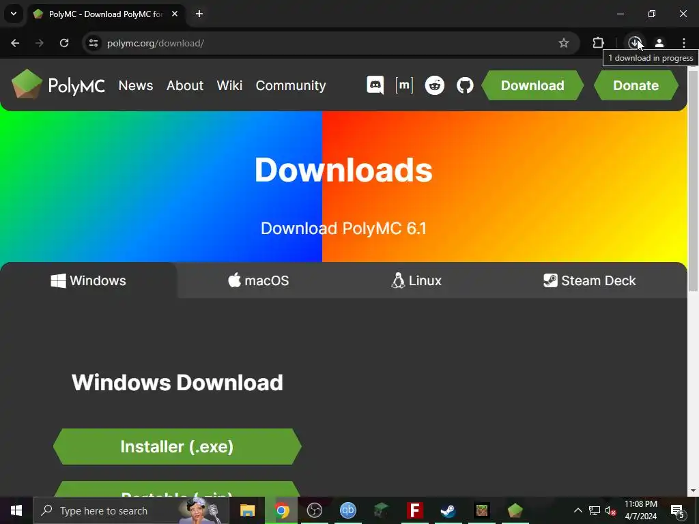Switch to the Linux tab
The height and width of the screenshot is (524, 699).
coord(416,280)
